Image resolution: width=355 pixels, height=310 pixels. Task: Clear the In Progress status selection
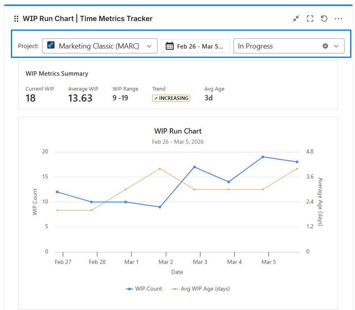[x=325, y=46]
